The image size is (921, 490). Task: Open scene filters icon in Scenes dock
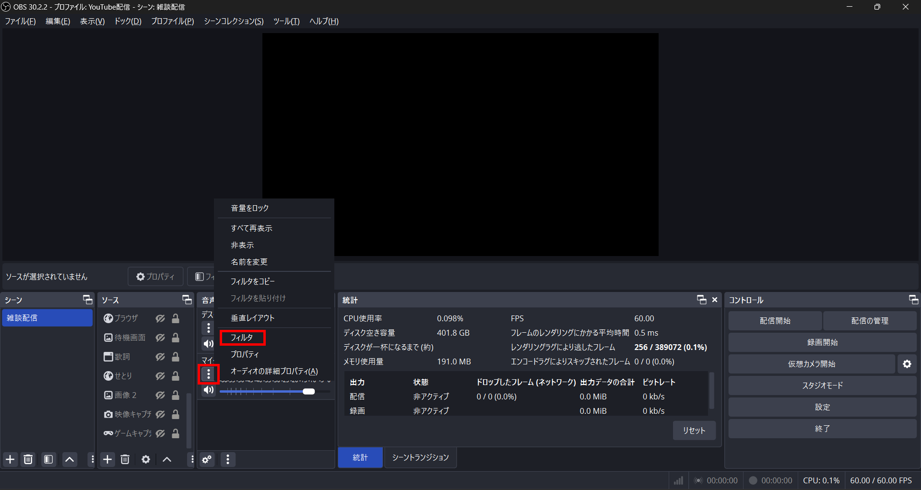(x=48, y=459)
